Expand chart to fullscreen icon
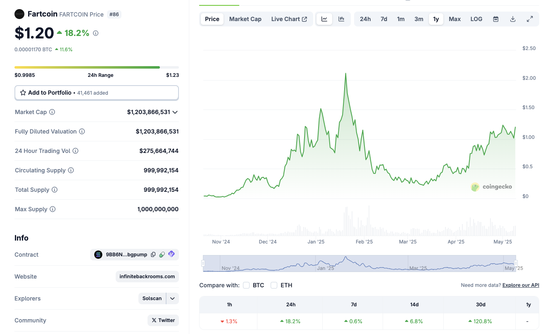This screenshot has width=557, height=334. point(530,19)
